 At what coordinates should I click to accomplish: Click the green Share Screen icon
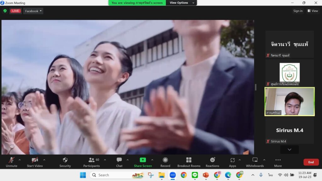143,160
